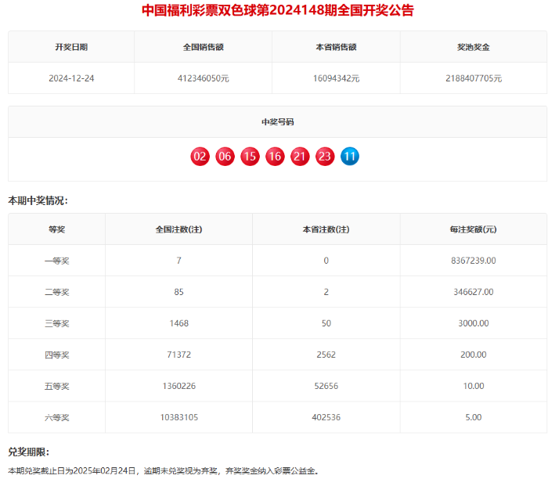Click the 一等奖 row label
Image resolution: width=548 pixels, height=497 pixels.
pyautogui.click(x=57, y=261)
